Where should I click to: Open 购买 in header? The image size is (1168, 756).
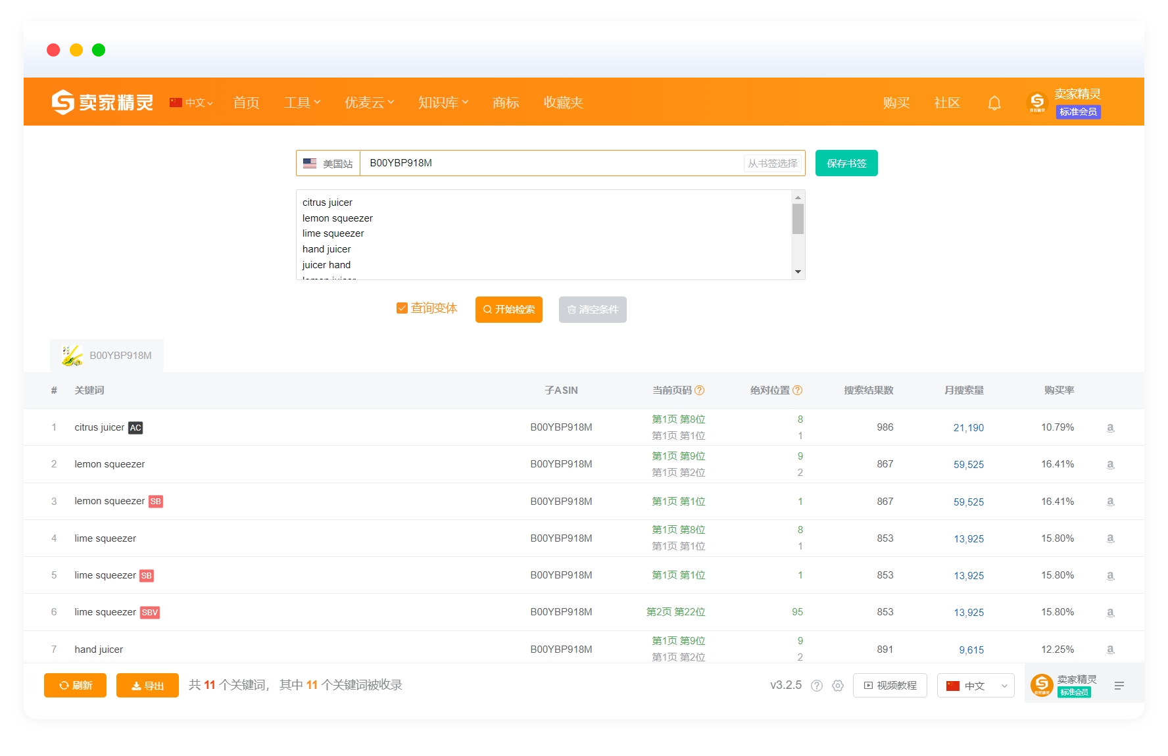click(x=896, y=103)
